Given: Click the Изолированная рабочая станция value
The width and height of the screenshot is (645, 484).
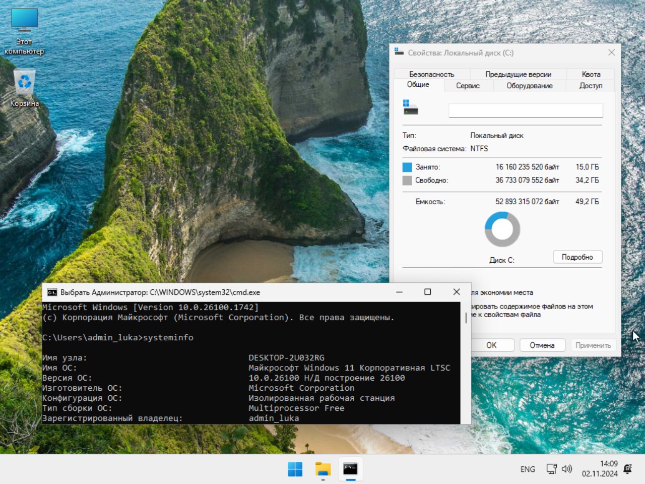Looking at the screenshot, I should [321, 398].
